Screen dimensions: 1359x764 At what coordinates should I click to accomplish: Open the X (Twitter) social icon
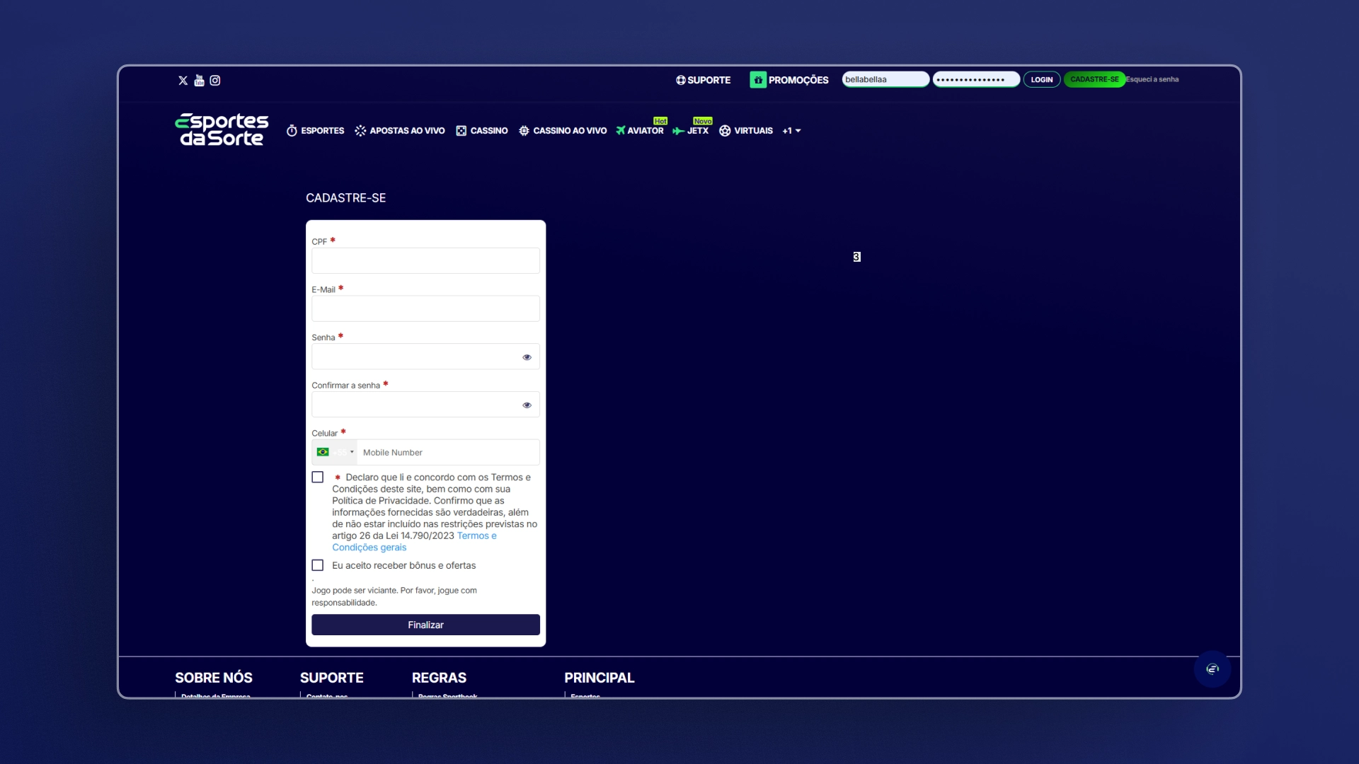point(183,81)
